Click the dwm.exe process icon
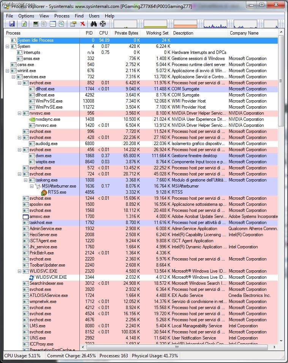 coord(32,156)
